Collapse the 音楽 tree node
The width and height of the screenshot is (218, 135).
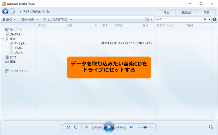[2, 39]
